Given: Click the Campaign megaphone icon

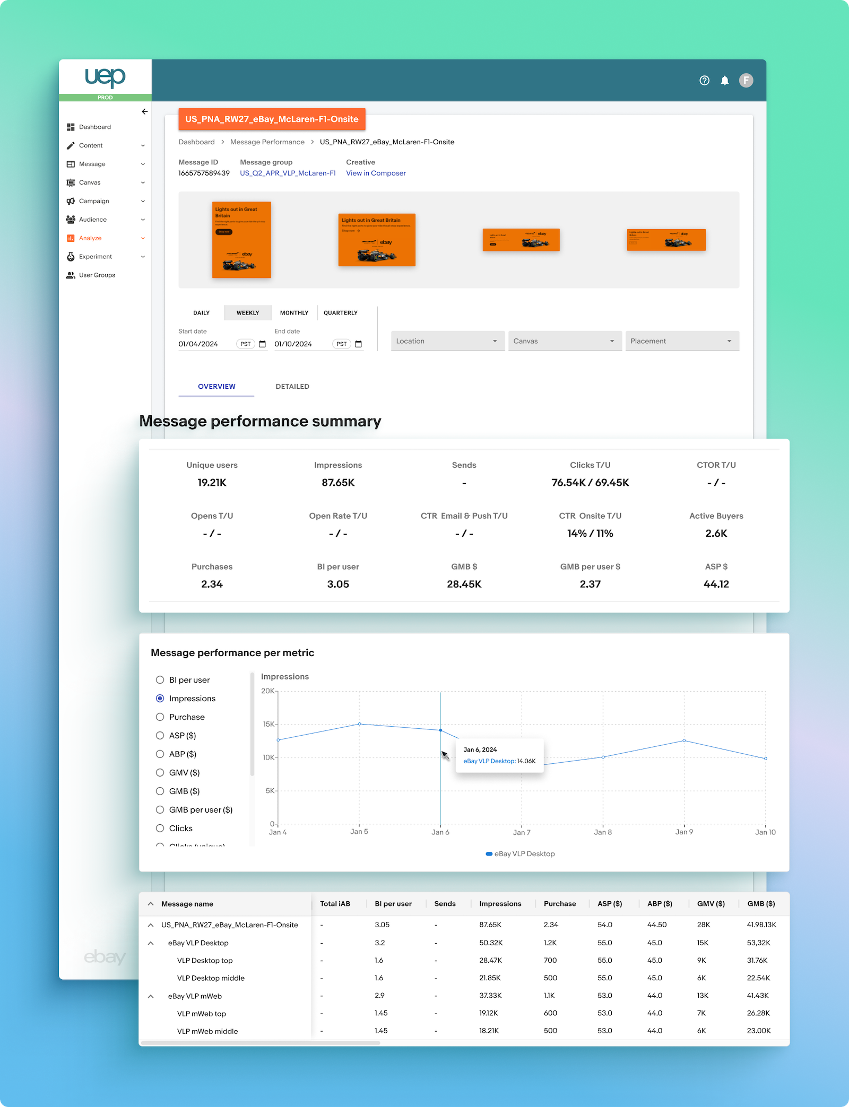Looking at the screenshot, I should (71, 201).
